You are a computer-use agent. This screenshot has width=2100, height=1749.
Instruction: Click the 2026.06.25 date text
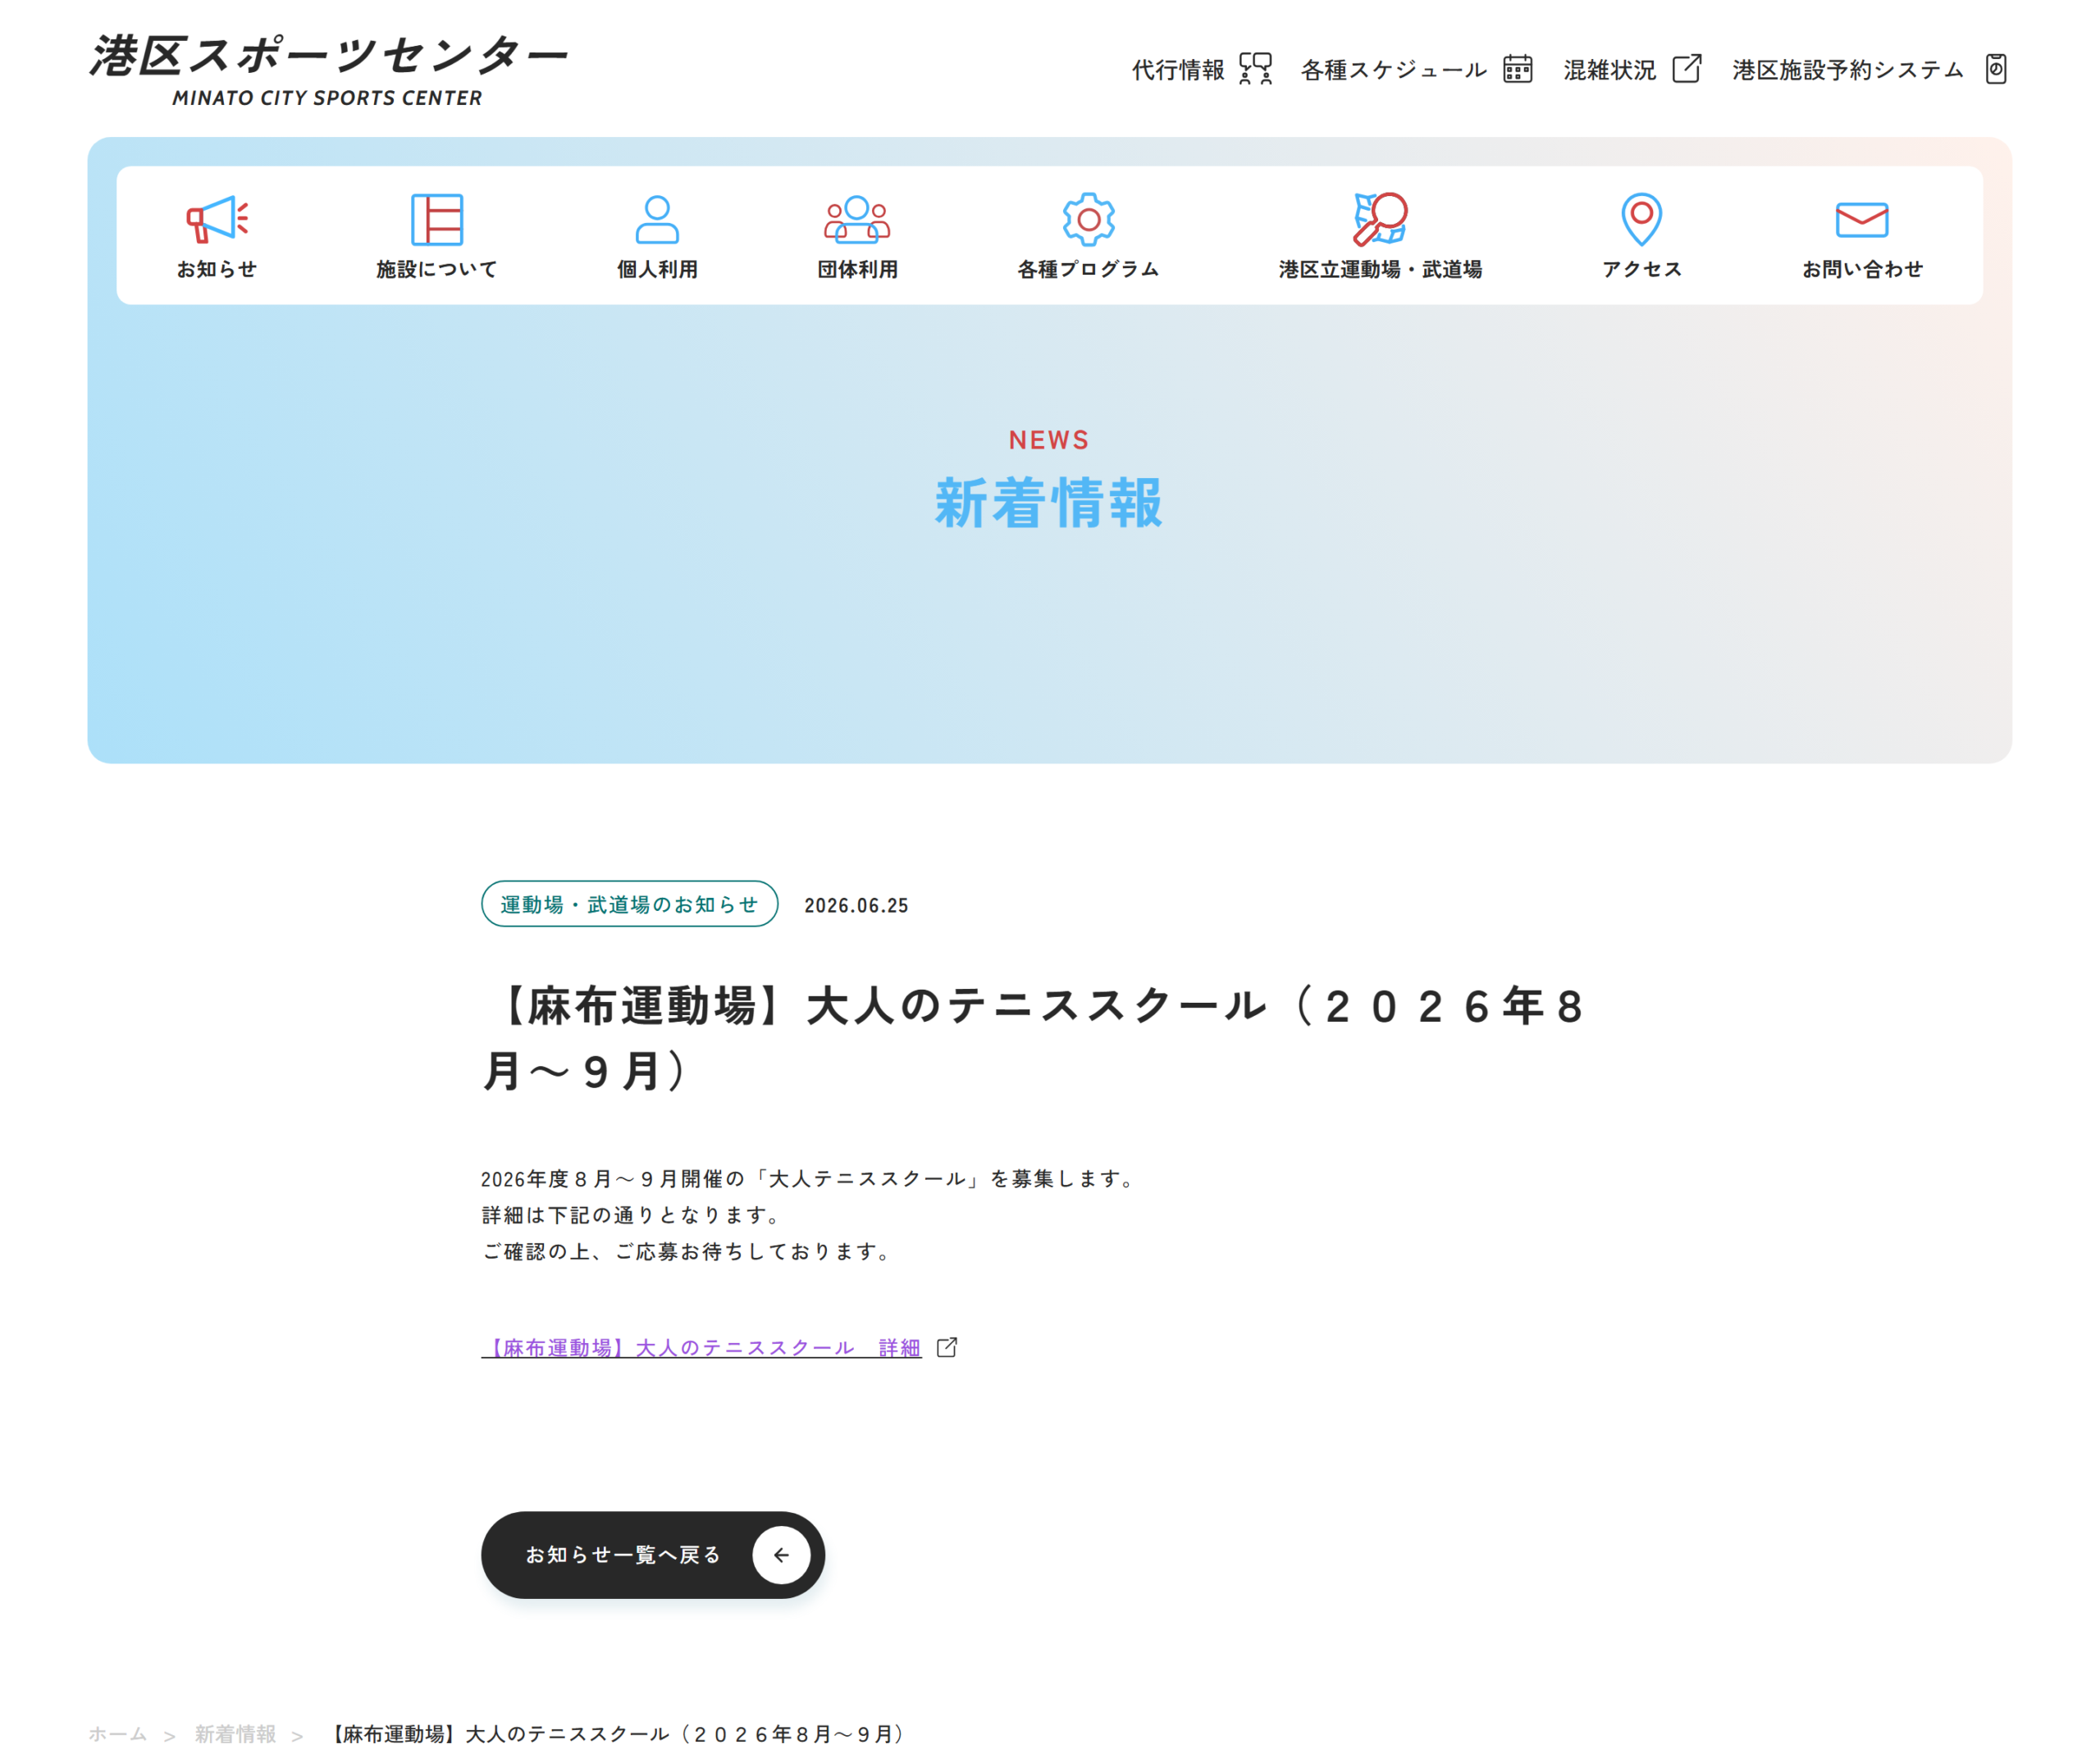(856, 904)
